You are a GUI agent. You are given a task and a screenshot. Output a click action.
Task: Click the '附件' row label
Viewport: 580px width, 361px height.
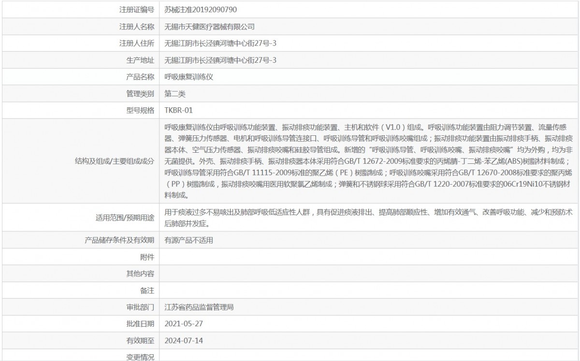(147, 257)
